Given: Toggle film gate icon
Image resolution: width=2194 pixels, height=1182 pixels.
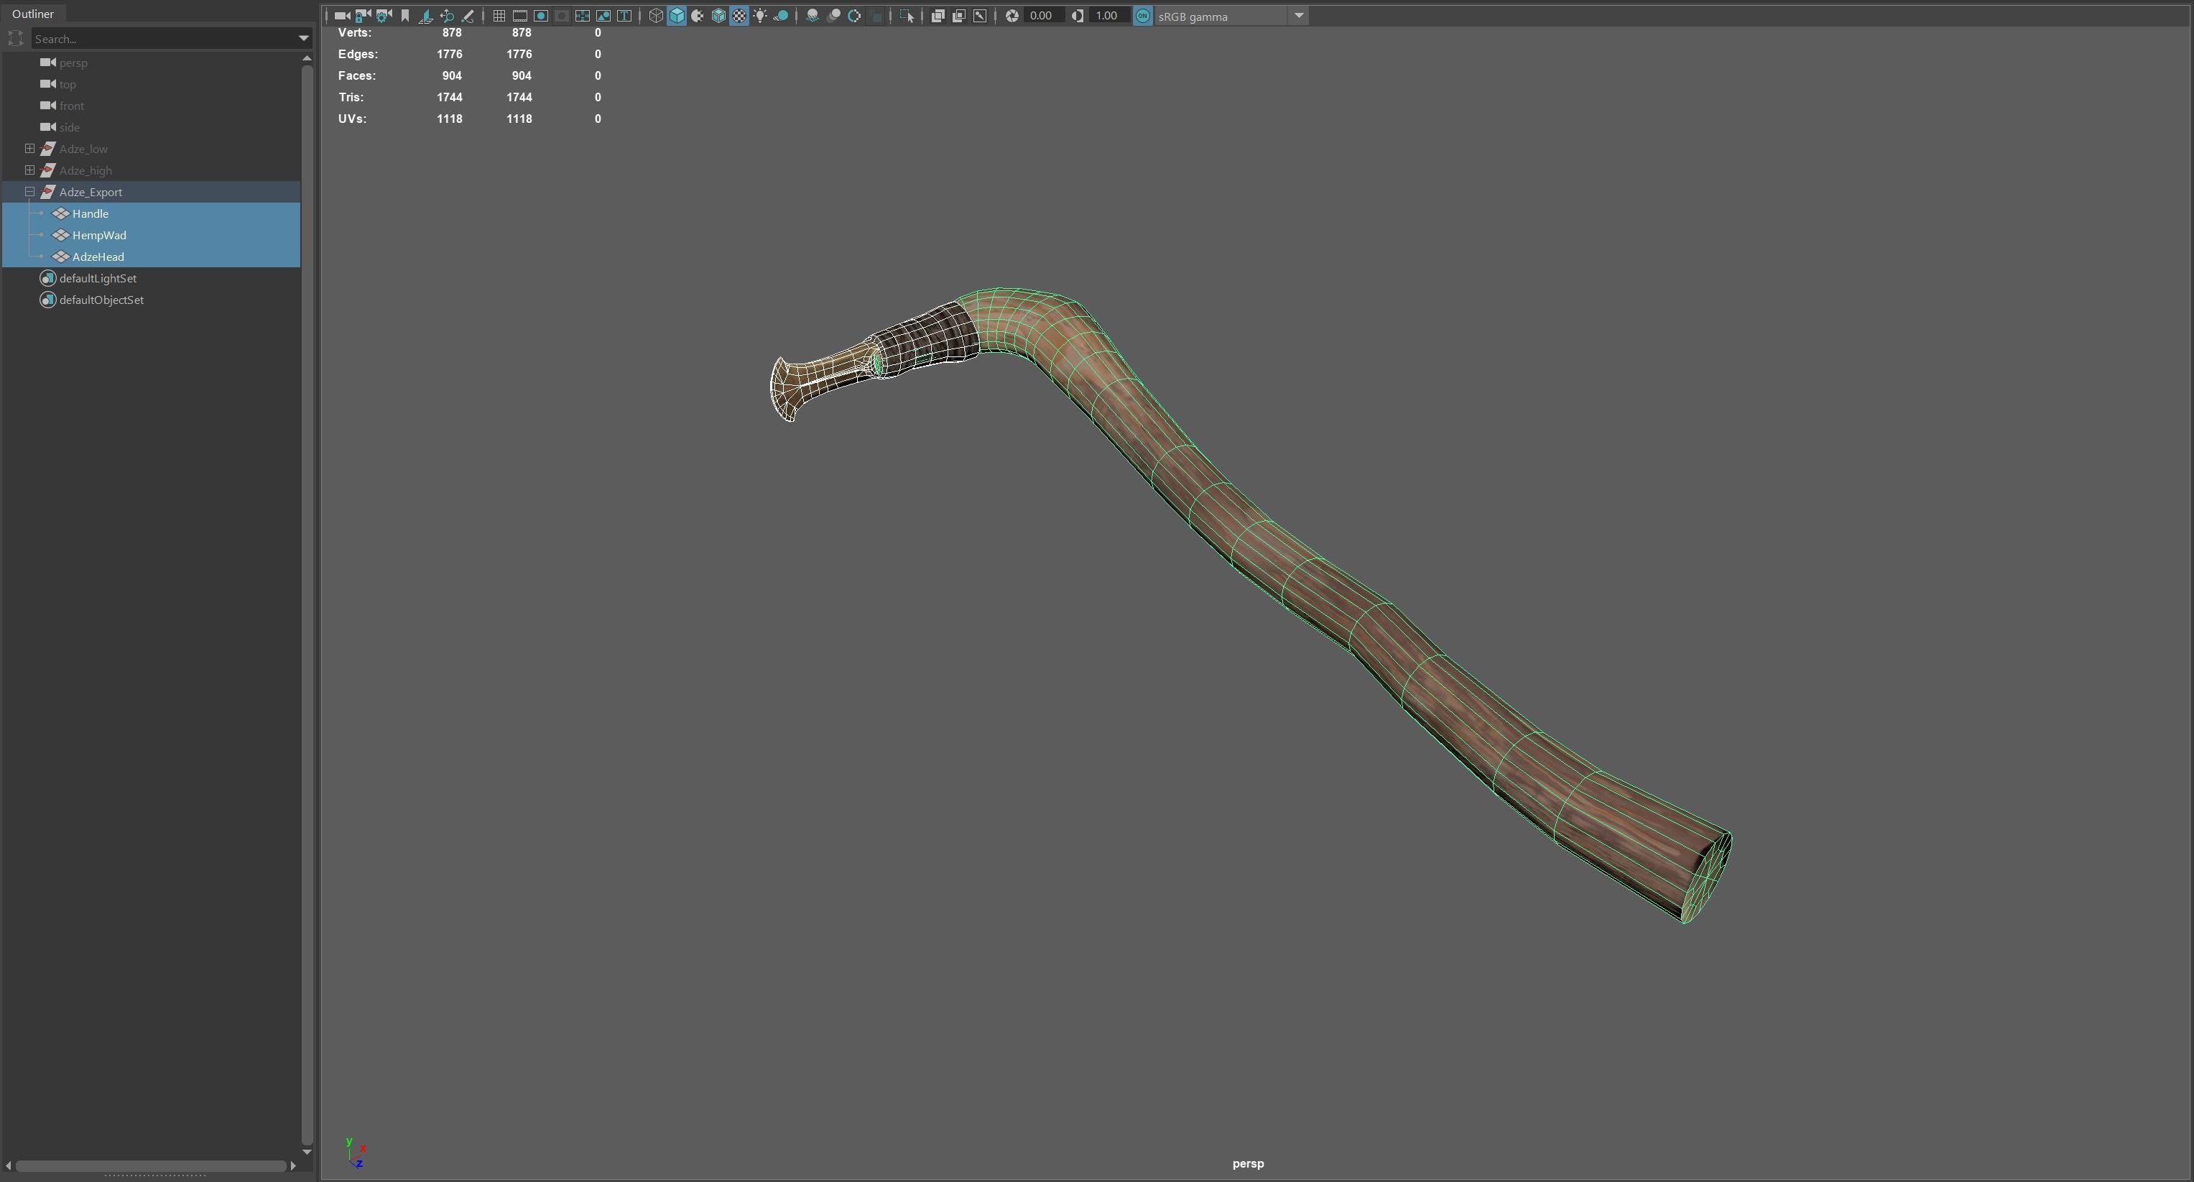Looking at the screenshot, I should [x=519, y=15].
